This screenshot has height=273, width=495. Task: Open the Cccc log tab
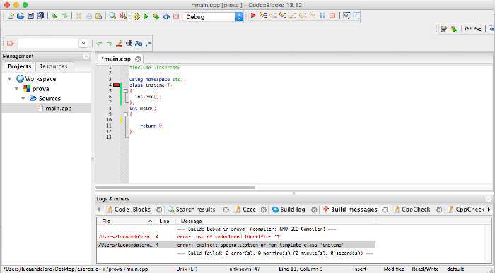249,210
